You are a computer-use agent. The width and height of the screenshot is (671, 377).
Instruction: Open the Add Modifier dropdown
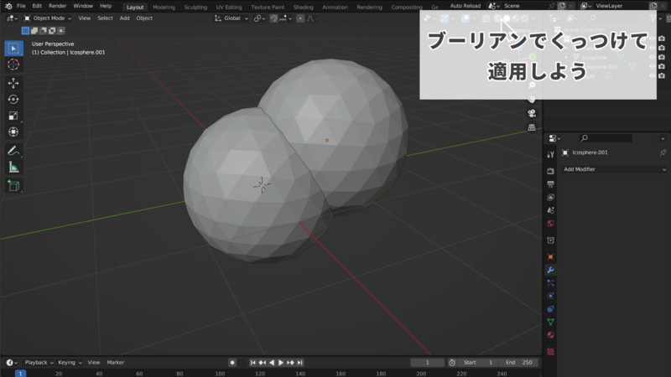click(x=614, y=169)
